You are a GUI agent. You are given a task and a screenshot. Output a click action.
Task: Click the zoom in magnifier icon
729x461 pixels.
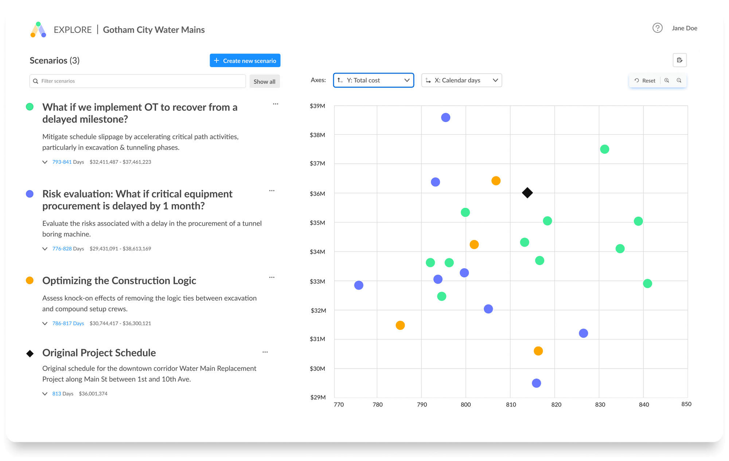pyautogui.click(x=667, y=81)
